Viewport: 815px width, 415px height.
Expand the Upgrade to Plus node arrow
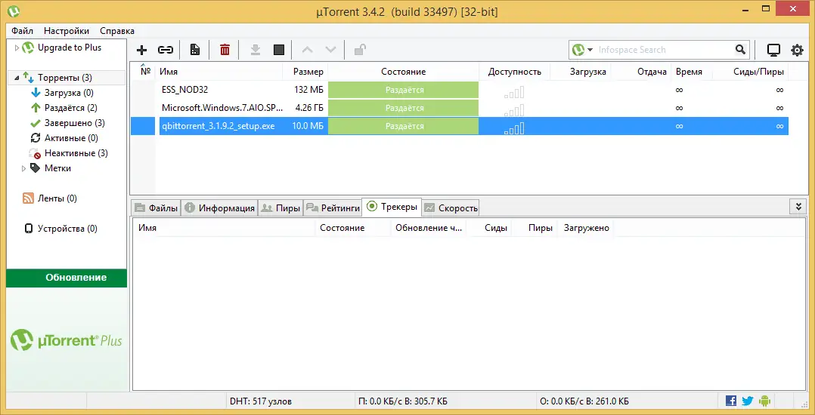pos(17,48)
